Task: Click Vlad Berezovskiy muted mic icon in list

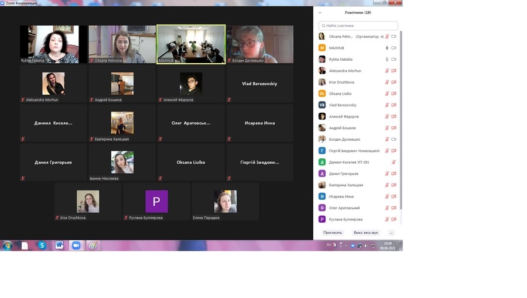Action: [387, 105]
